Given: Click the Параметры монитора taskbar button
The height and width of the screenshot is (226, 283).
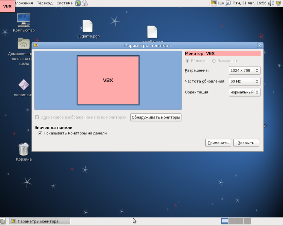Looking at the screenshot, I should click(40, 221).
